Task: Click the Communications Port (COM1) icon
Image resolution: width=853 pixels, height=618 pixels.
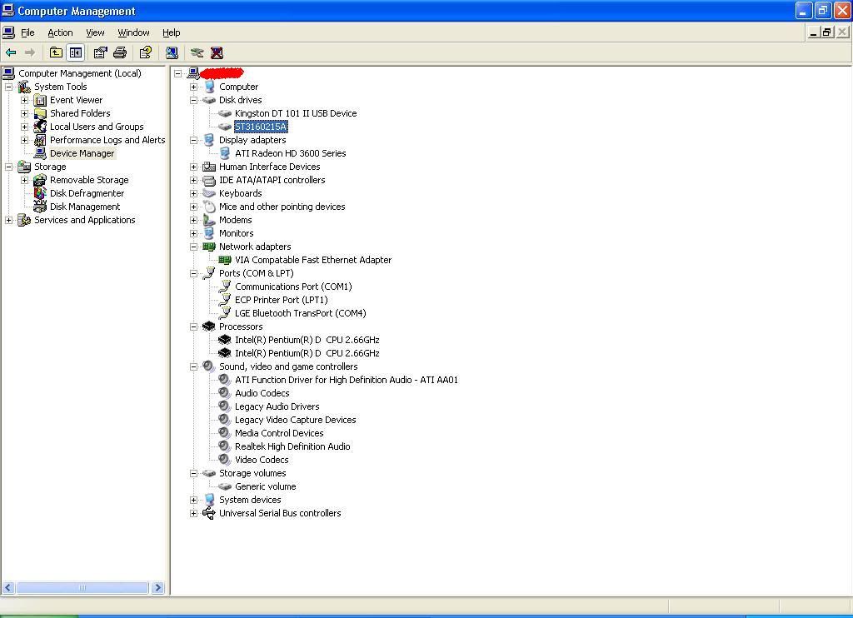Action: coord(225,287)
